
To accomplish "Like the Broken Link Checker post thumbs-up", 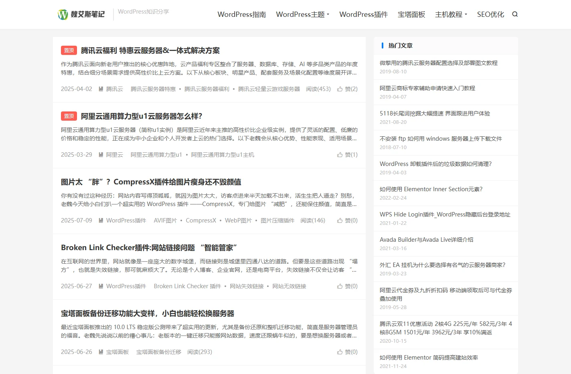I will point(340,286).
